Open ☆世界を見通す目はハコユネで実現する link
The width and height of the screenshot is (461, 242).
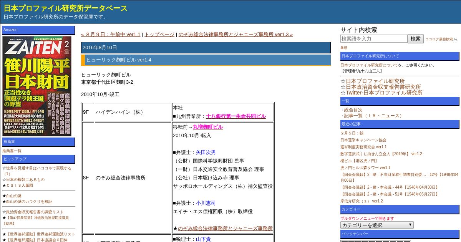pyautogui.click(x=36, y=171)
